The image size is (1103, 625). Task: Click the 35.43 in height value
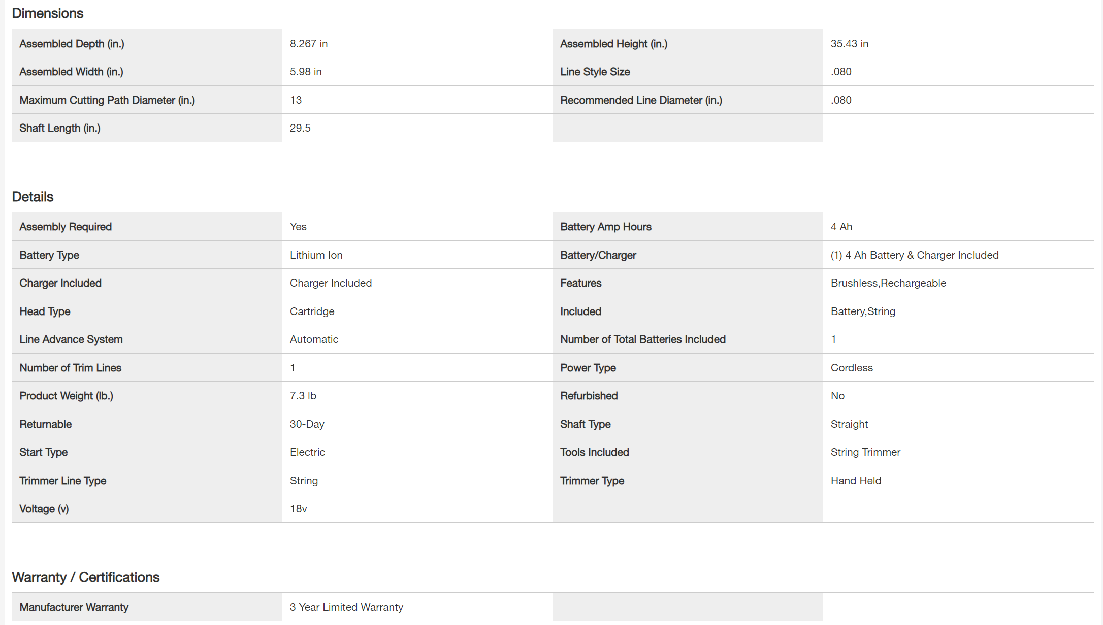point(849,44)
